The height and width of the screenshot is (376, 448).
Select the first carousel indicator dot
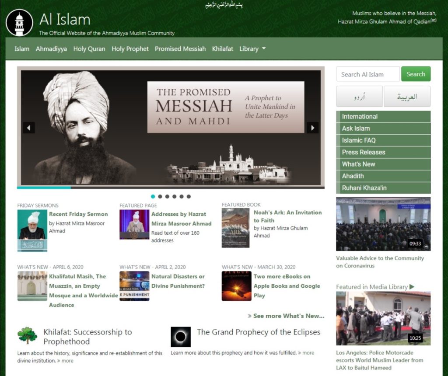153,196
